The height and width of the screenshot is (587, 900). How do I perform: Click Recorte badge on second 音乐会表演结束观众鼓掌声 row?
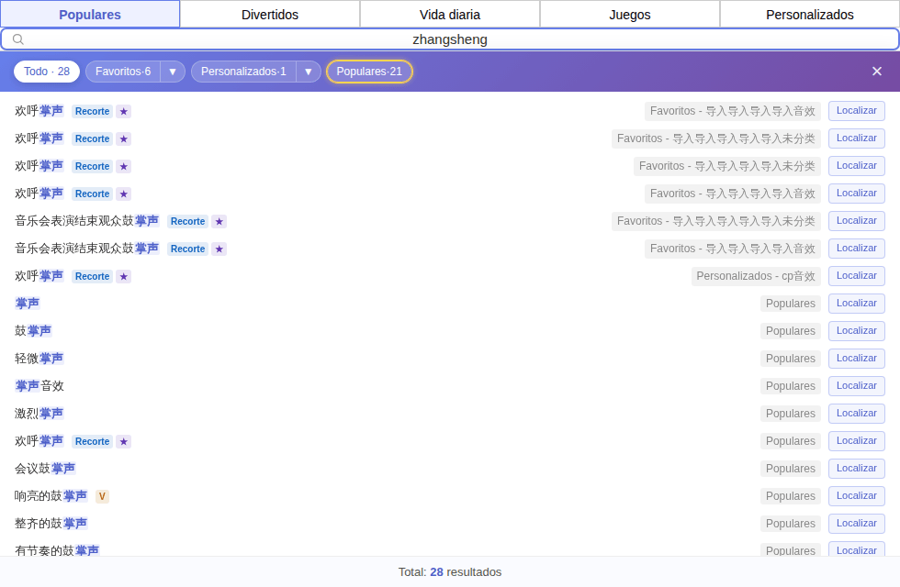187,249
